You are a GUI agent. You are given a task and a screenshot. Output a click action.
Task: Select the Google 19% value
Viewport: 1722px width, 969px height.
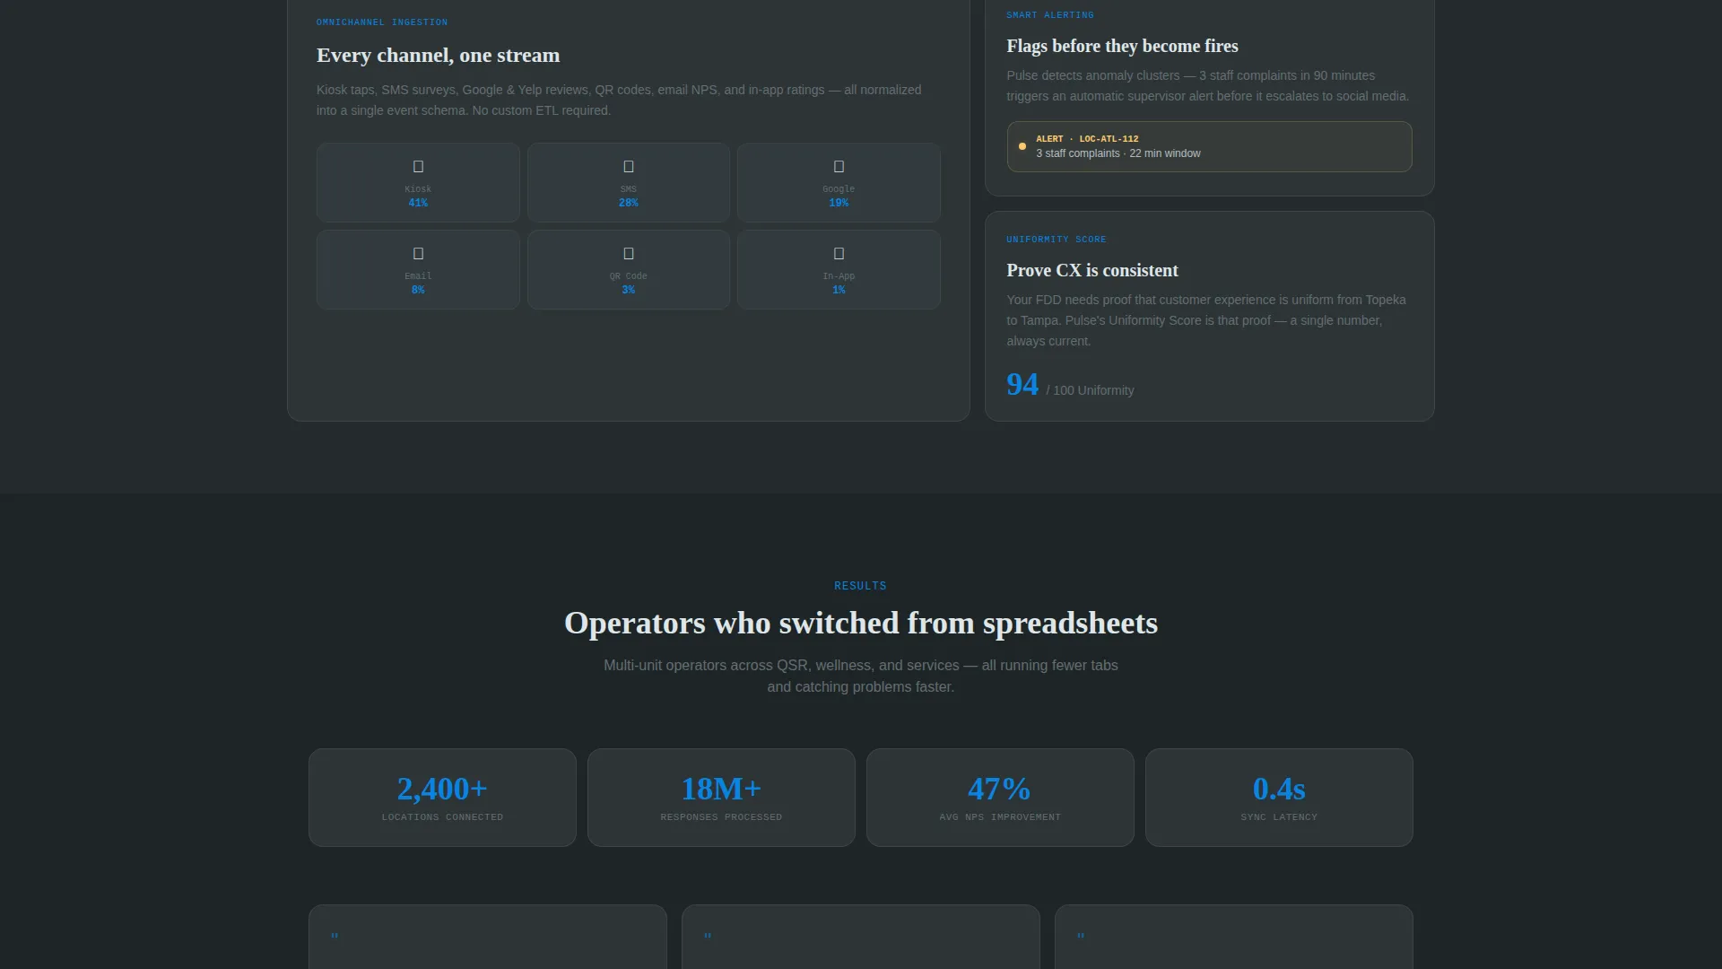tap(839, 204)
